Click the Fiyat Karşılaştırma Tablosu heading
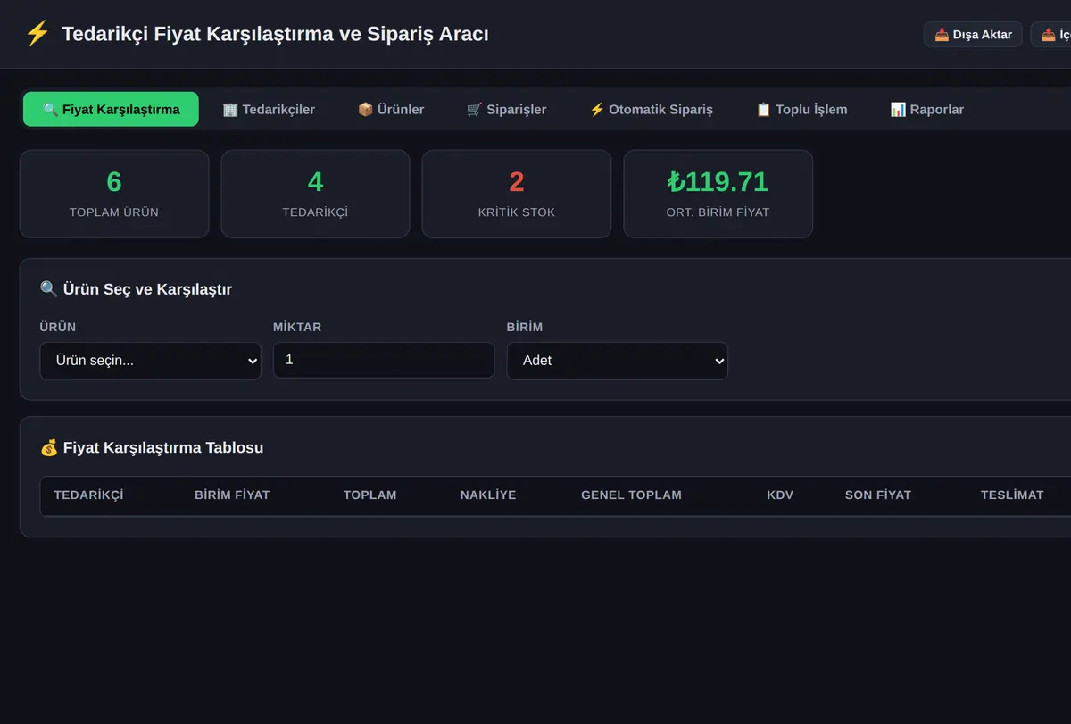1071x724 pixels. pyautogui.click(x=163, y=447)
